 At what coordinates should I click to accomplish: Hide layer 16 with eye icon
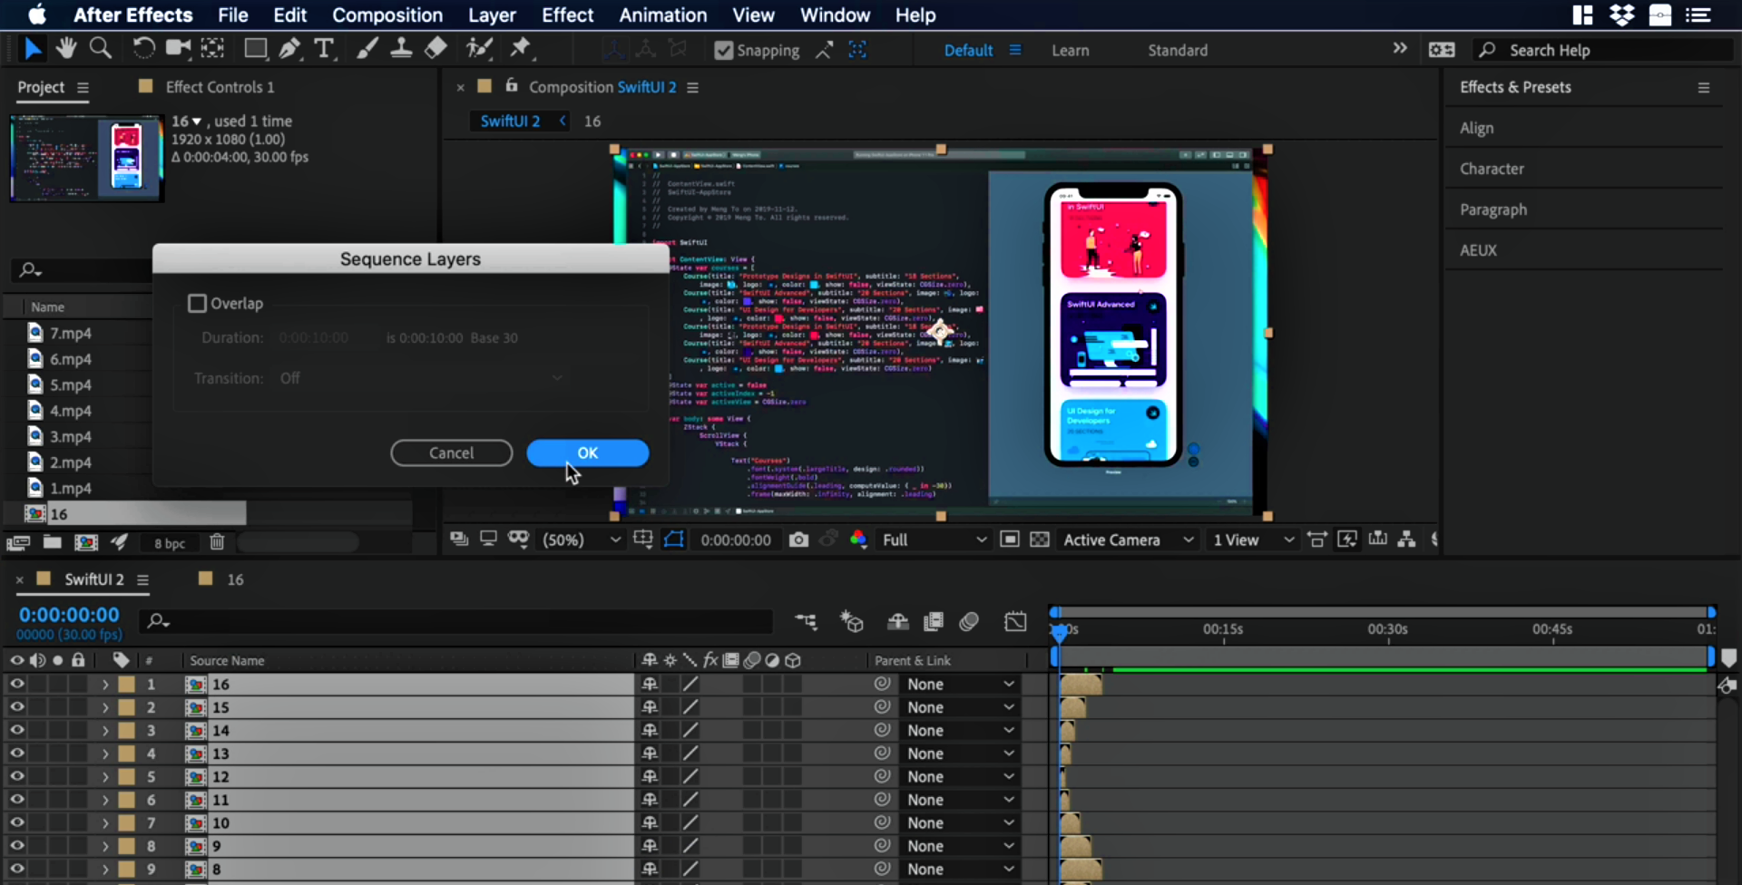click(16, 684)
